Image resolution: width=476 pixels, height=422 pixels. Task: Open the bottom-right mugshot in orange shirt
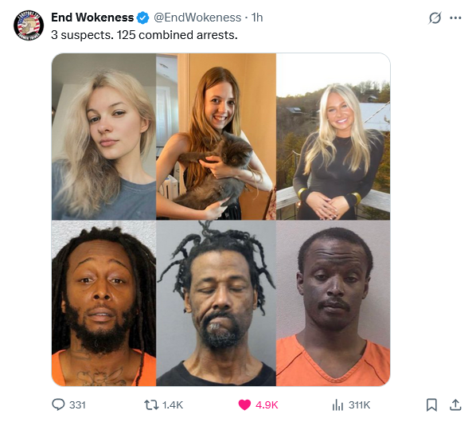333,303
